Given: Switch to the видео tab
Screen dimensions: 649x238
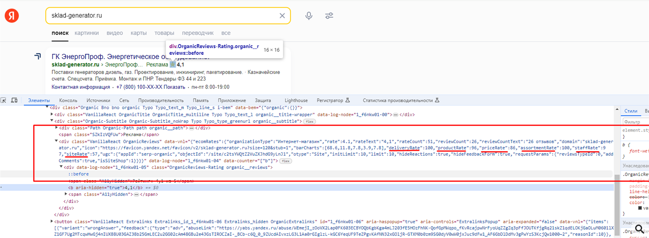Looking at the screenshot, I should (115, 33).
